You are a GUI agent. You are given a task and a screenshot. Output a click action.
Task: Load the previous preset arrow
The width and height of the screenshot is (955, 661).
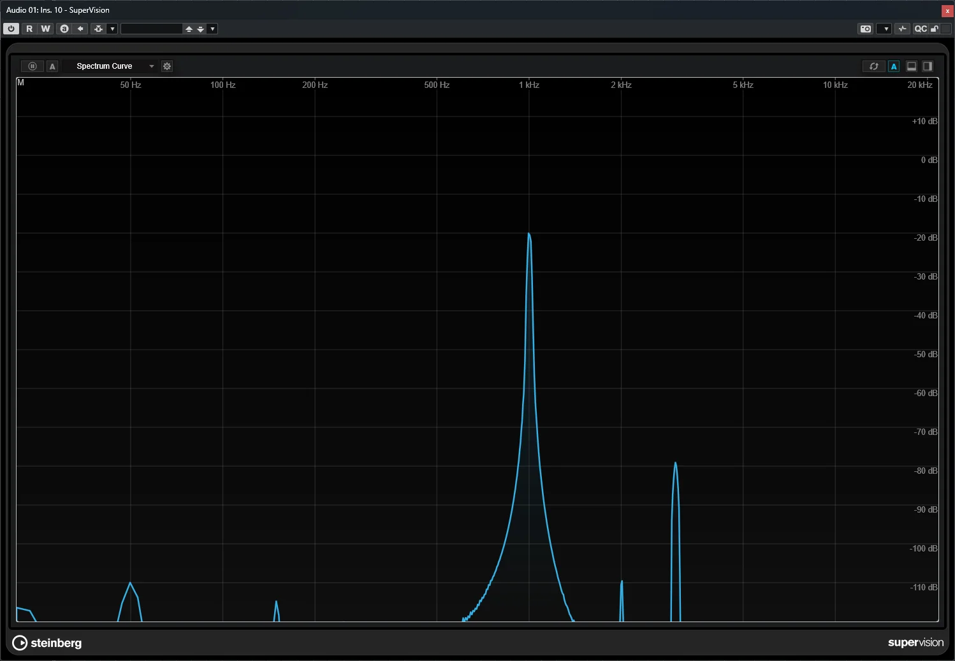(x=189, y=29)
